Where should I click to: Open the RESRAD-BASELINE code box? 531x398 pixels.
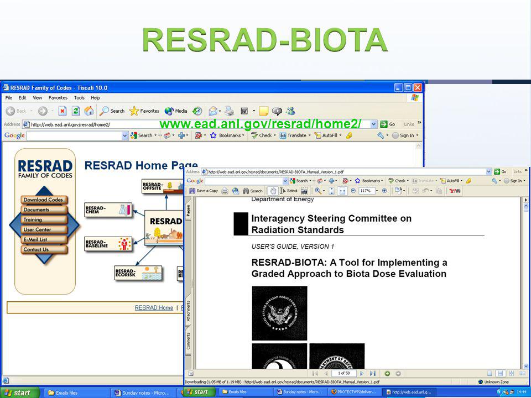tap(108, 244)
